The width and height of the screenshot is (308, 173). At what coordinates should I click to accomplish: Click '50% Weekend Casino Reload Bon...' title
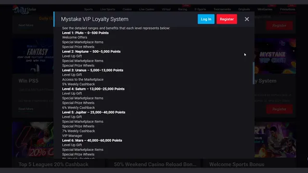[155, 164]
